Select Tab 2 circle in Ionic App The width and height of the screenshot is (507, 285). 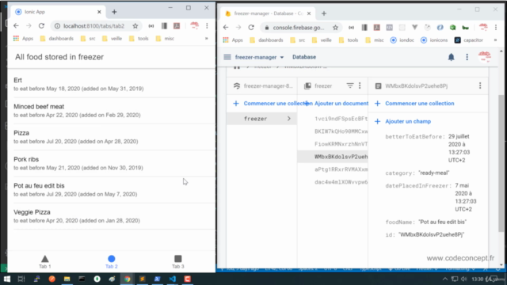click(x=111, y=262)
